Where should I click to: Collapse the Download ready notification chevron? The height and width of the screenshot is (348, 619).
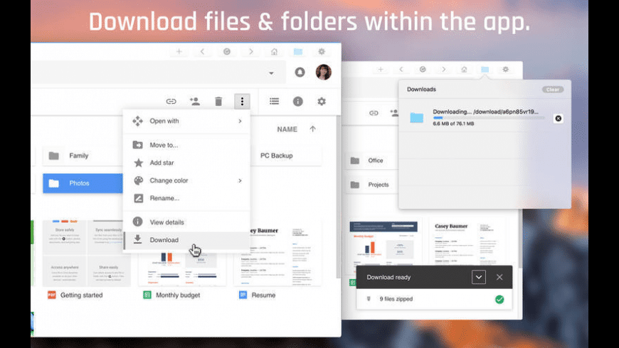point(478,277)
